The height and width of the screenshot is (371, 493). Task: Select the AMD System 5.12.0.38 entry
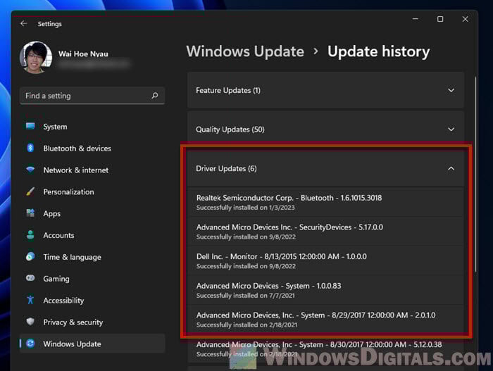click(325, 349)
